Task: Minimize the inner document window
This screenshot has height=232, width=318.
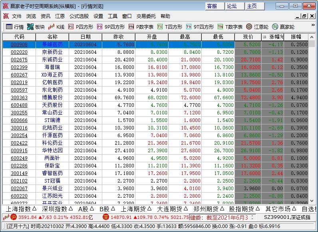Action: coord(298,16)
